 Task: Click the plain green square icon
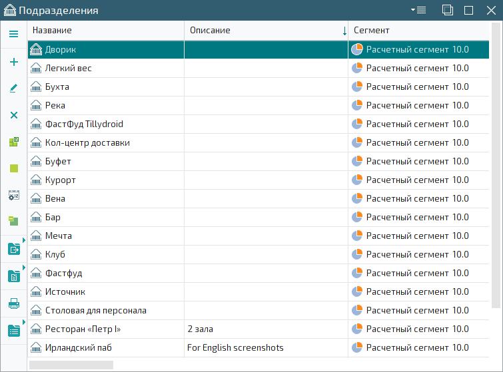(x=13, y=168)
